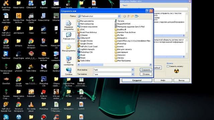Select Photoshop CS6 shortcut in the file list

(x=85, y=52)
